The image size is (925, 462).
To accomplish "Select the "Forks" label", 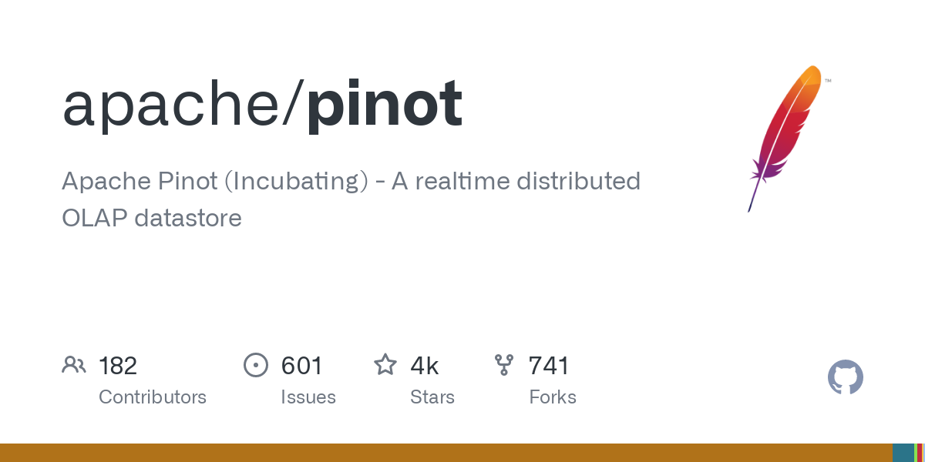I will (x=553, y=397).
